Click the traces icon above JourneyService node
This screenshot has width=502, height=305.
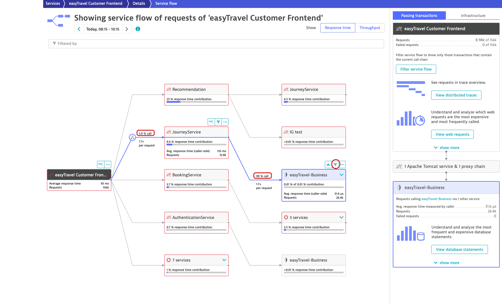[211, 122]
